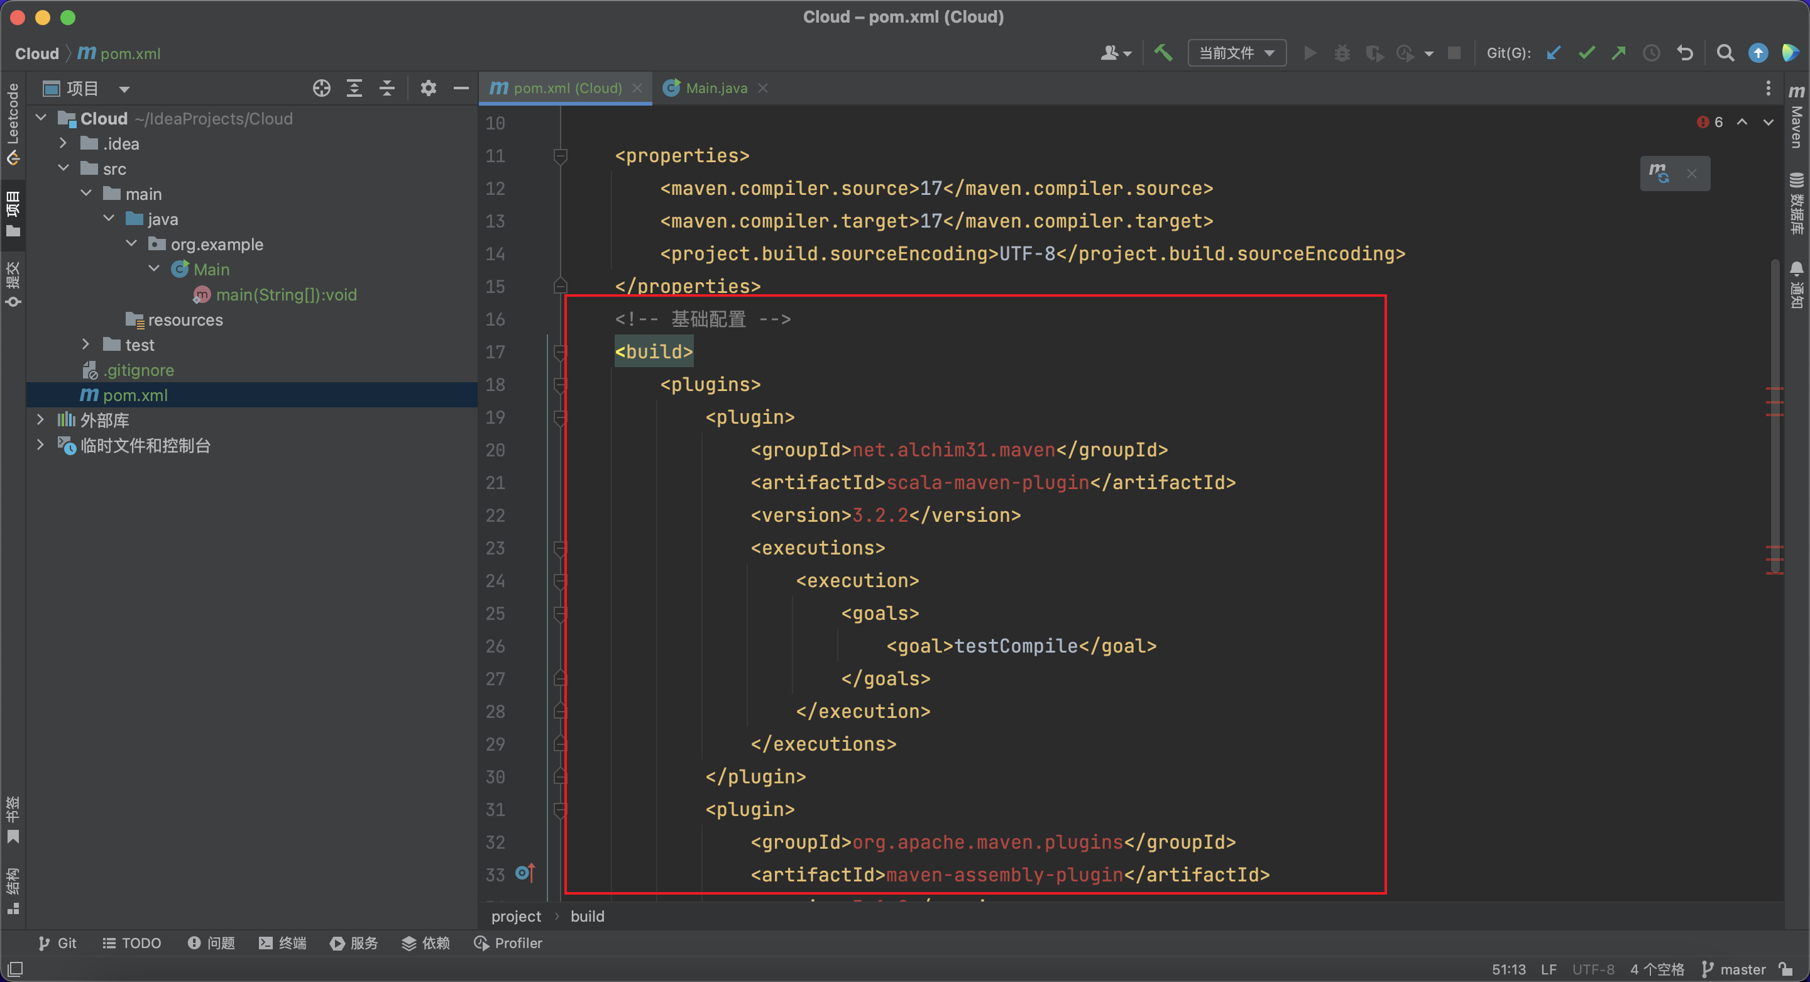Click the IDE update arrow icon
This screenshot has width=1810, height=982.
[x=1758, y=53]
